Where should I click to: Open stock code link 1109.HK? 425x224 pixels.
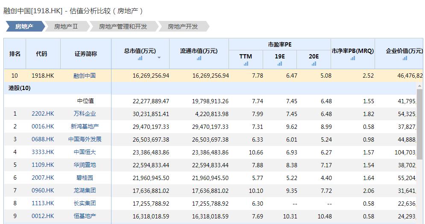(x=43, y=165)
